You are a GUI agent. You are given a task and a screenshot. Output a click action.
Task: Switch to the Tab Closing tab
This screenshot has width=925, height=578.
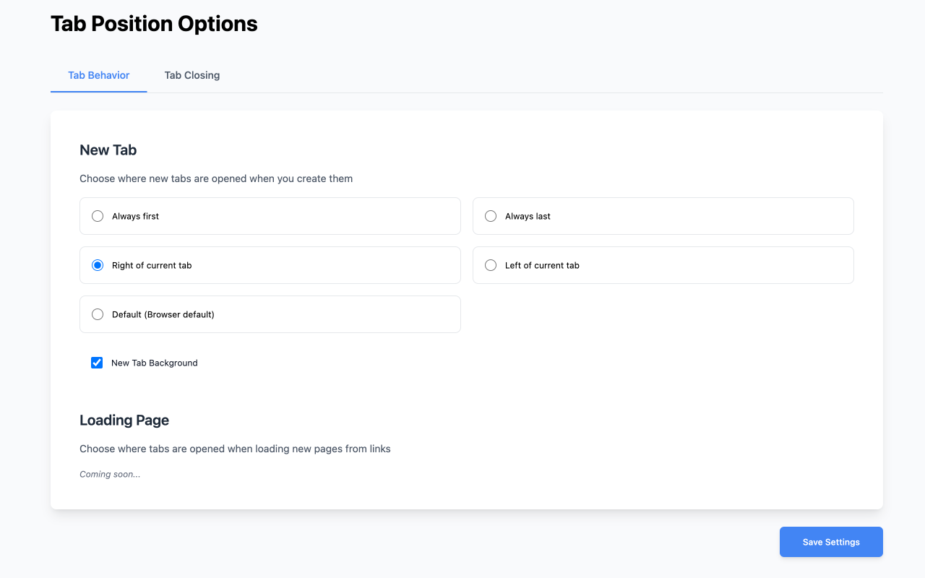click(x=192, y=75)
